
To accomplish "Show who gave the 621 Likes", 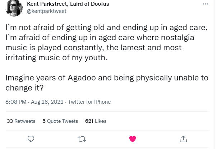I will tap(96, 121).
